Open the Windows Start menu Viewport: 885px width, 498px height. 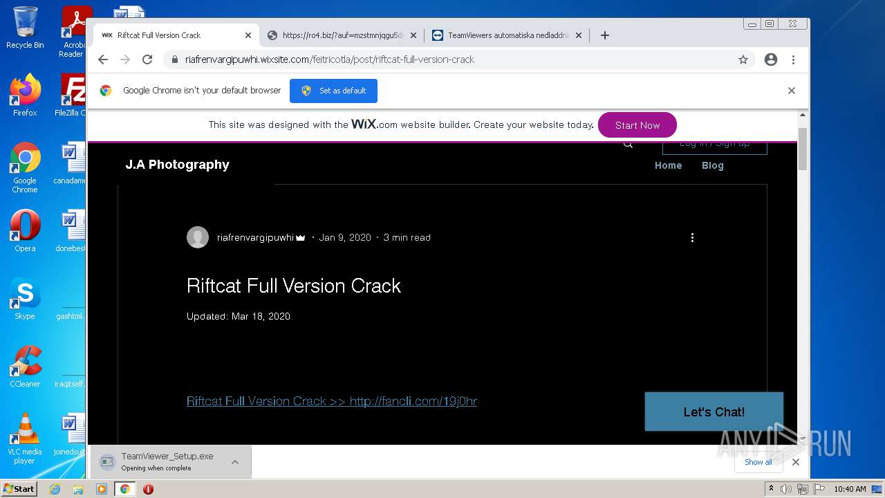pos(19,489)
